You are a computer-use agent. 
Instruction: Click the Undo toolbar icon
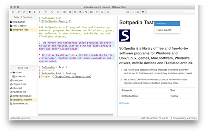(19, 12)
